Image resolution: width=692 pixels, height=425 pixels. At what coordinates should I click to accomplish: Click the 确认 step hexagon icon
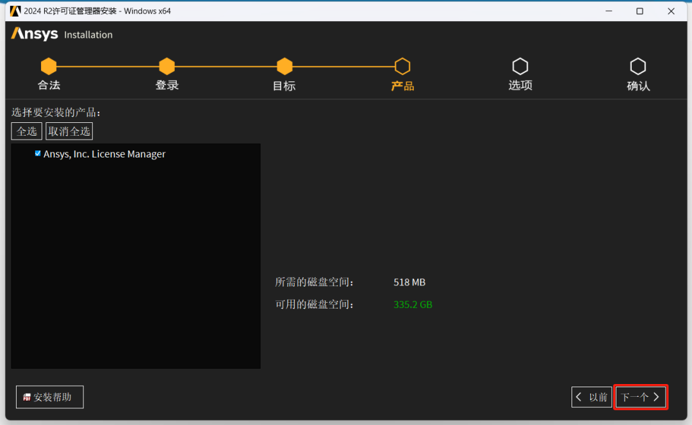(x=638, y=67)
